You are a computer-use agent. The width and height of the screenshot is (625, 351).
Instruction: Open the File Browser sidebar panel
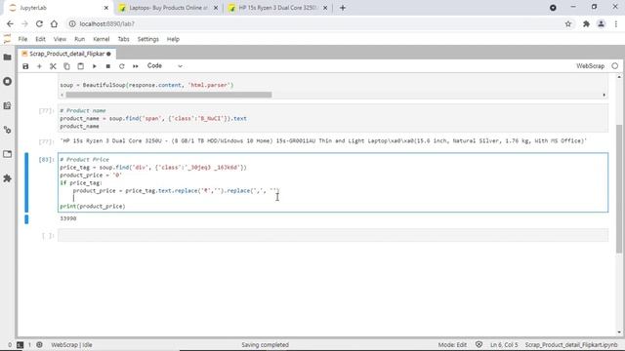[7, 58]
